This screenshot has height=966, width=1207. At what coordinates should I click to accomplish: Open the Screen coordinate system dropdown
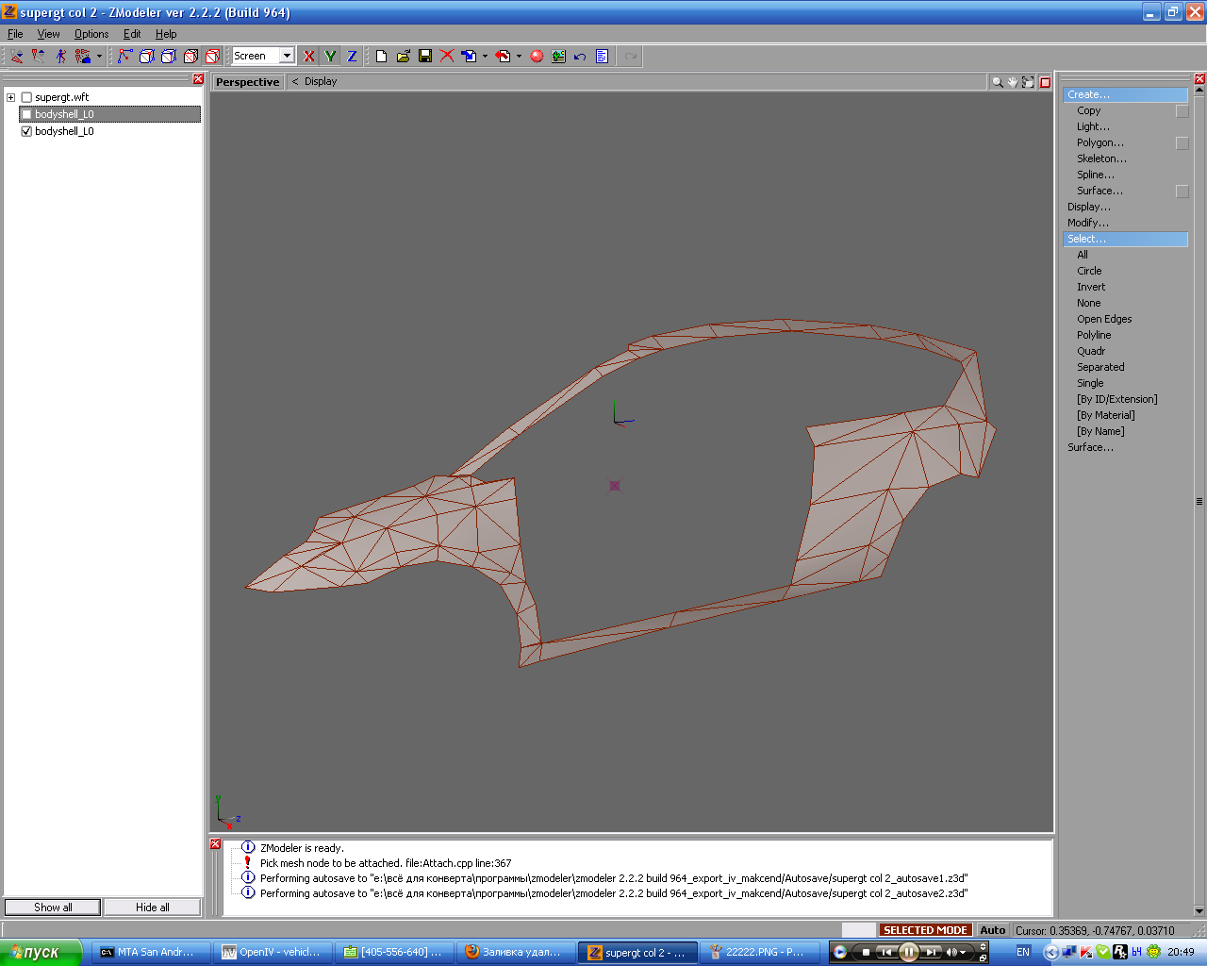coord(287,57)
